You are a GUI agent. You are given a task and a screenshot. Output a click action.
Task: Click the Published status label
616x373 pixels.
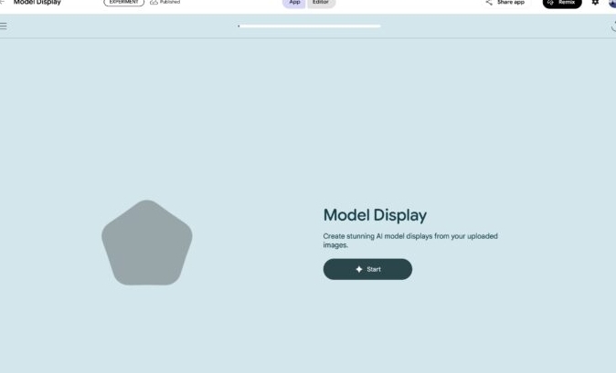pyautogui.click(x=170, y=3)
